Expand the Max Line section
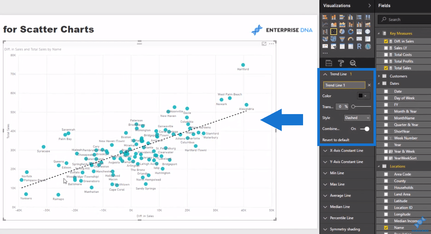The image size is (431, 234). [325, 184]
